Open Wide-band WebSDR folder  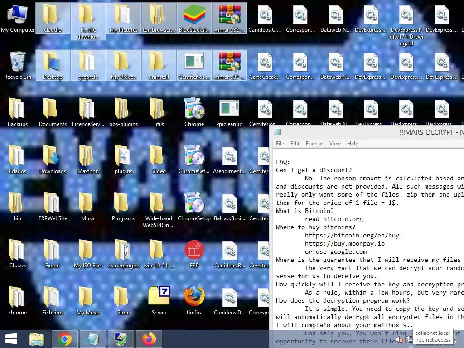[x=159, y=210]
